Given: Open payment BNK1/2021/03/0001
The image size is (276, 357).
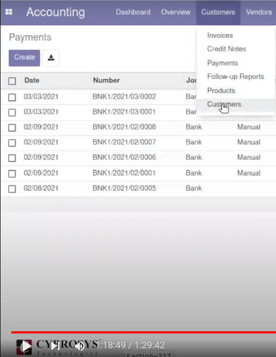Looking at the screenshot, I should click(124, 112).
